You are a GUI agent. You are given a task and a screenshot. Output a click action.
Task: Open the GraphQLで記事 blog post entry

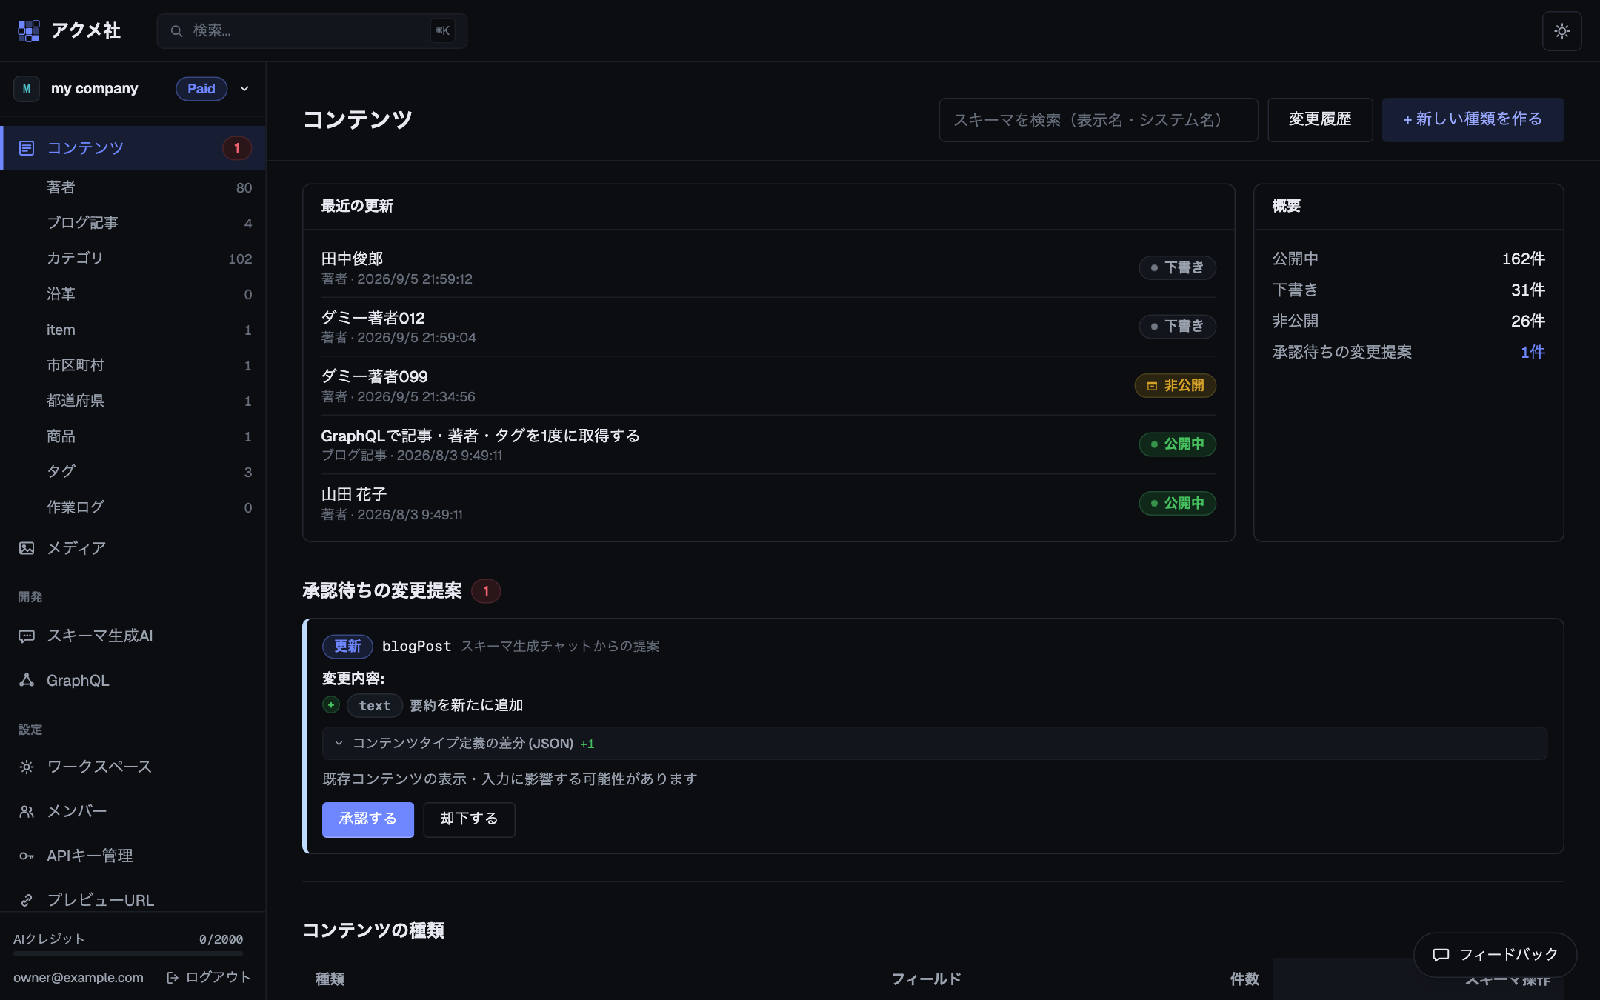(768, 444)
